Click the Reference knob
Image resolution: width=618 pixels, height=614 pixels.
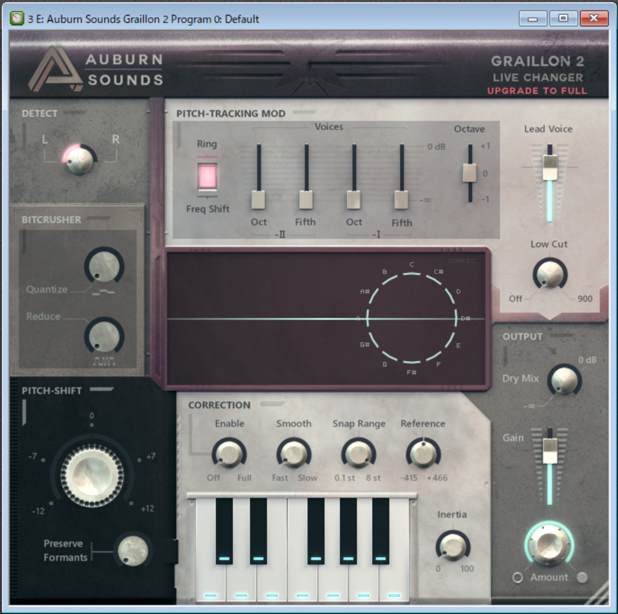(423, 454)
